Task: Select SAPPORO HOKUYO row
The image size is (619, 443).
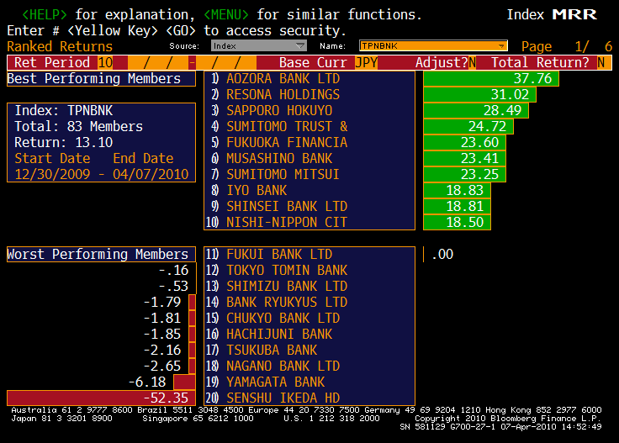Action: click(309, 110)
